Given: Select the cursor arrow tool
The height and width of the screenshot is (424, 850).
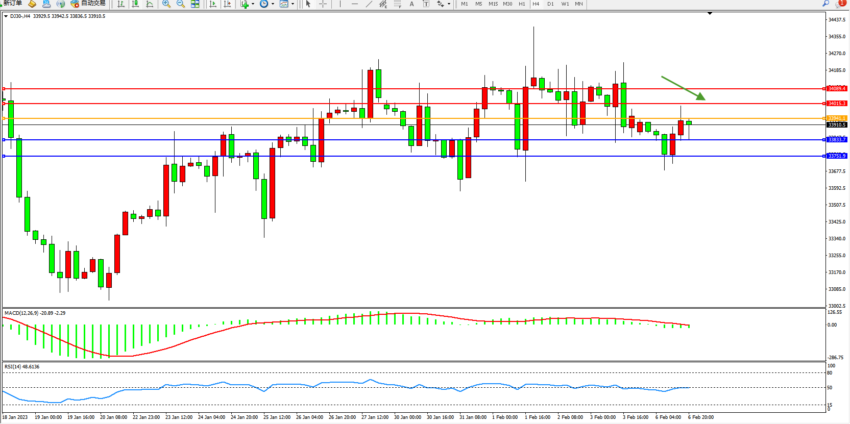Looking at the screenshot, I should coord(308,4).
